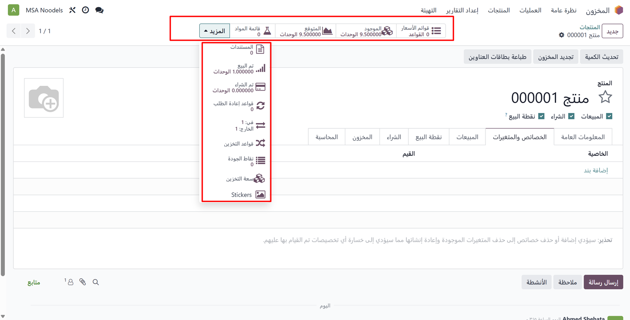Open سعة التخزين storage capacity entry
Viewport: 630px width, 320px height.
[245, 179]
